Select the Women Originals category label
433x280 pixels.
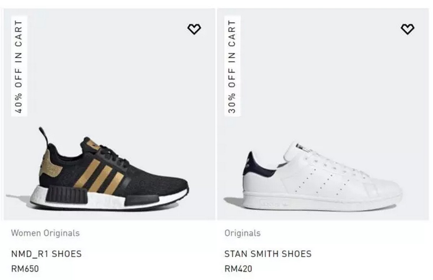coord(45,233)
